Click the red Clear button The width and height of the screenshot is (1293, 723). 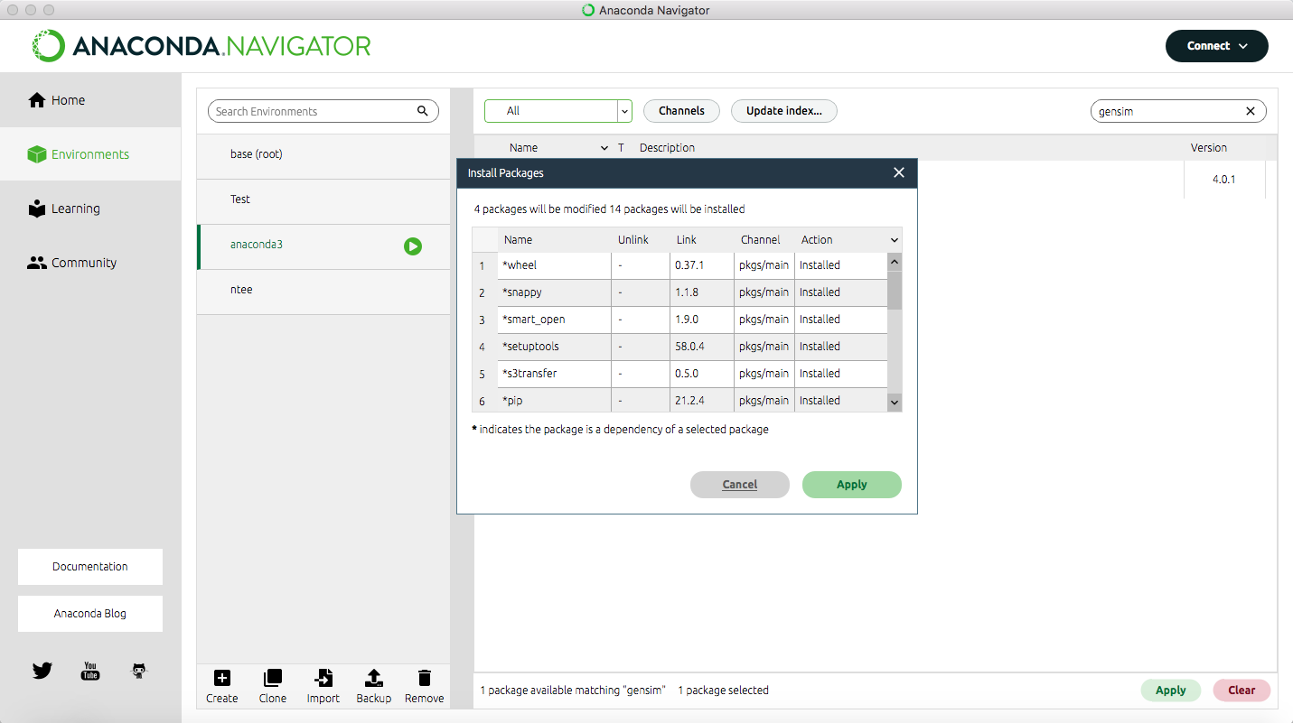1241,691
